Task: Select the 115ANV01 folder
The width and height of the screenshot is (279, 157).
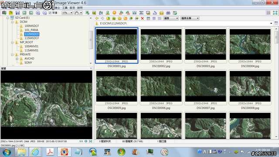Action: pyautogui.click(x=31, y=51)
